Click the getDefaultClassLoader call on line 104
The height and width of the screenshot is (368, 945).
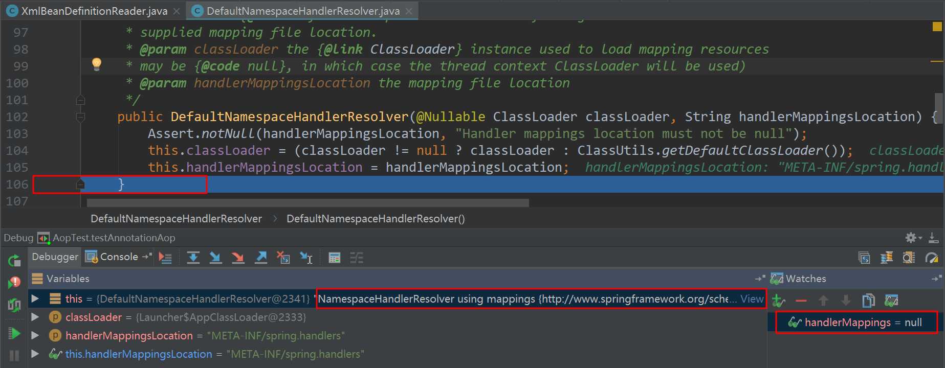[743, 151]
